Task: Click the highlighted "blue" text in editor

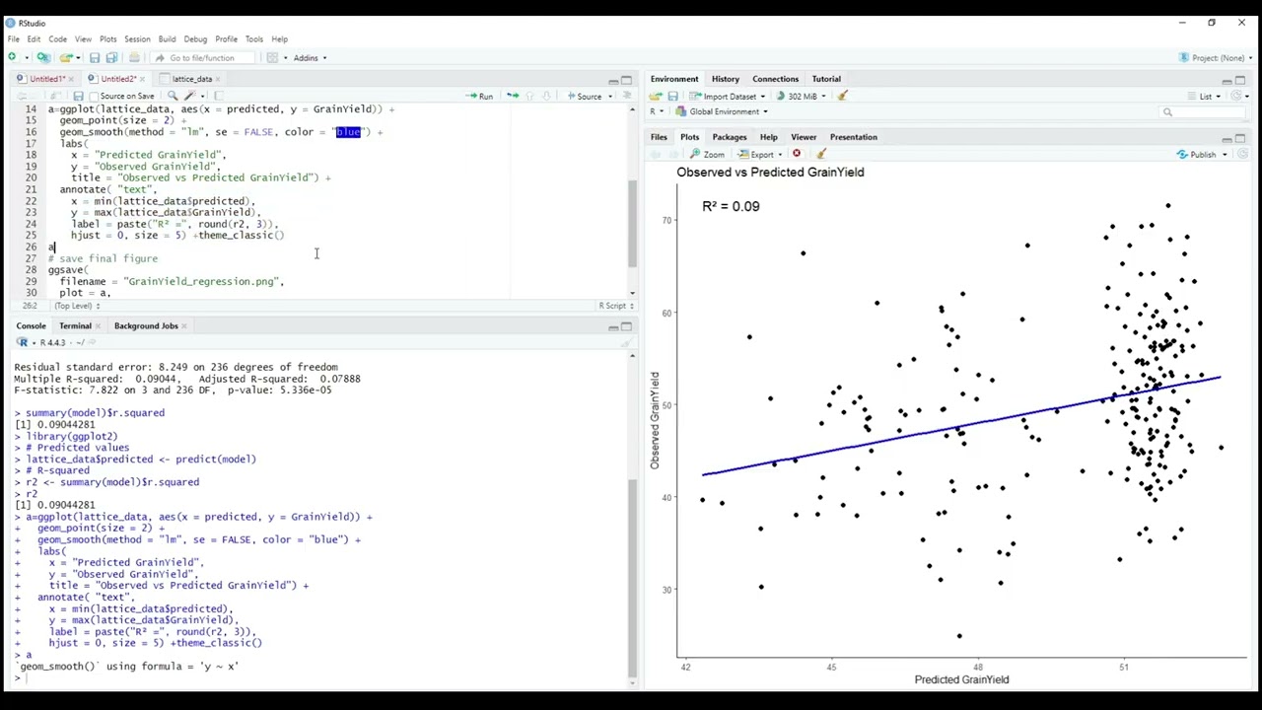Action: tap(348, 132)
